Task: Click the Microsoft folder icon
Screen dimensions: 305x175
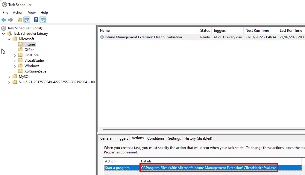Action: coord(15,39)
